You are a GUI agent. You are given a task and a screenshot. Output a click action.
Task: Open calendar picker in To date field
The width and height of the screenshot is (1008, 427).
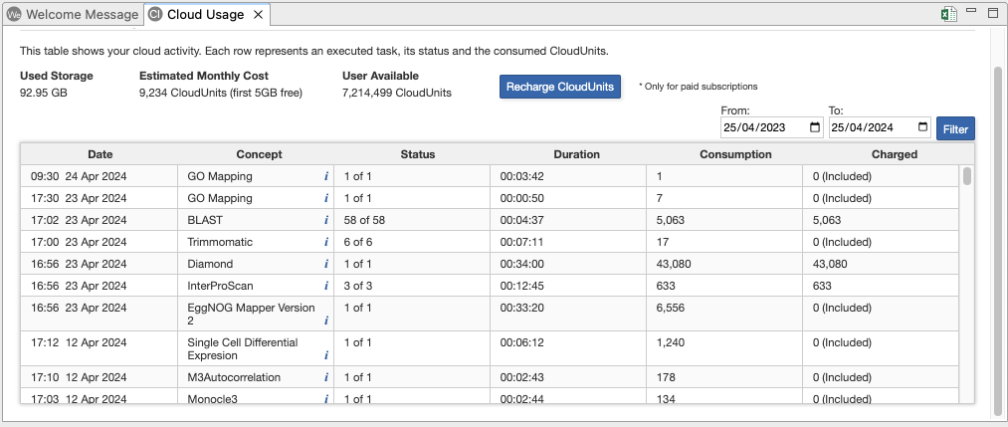click(x=922, y=127)
